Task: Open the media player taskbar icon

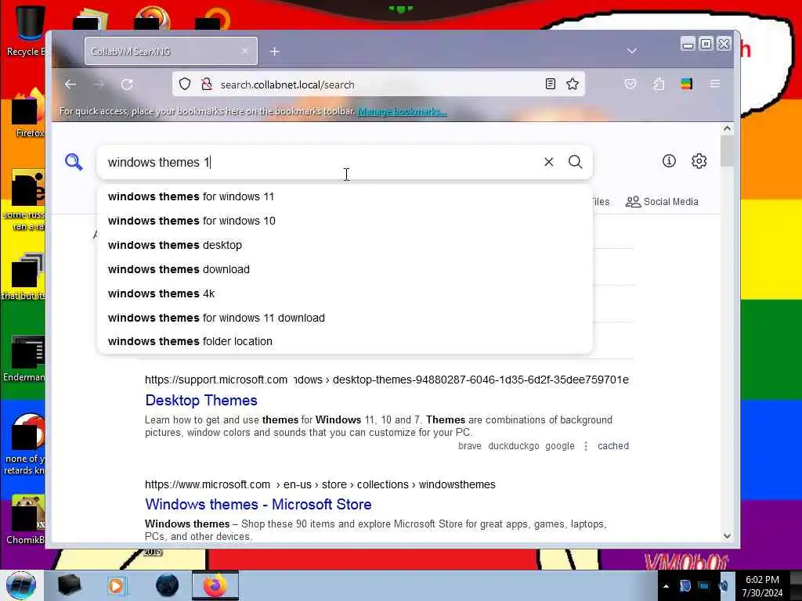Action: [x=116, y=585]
